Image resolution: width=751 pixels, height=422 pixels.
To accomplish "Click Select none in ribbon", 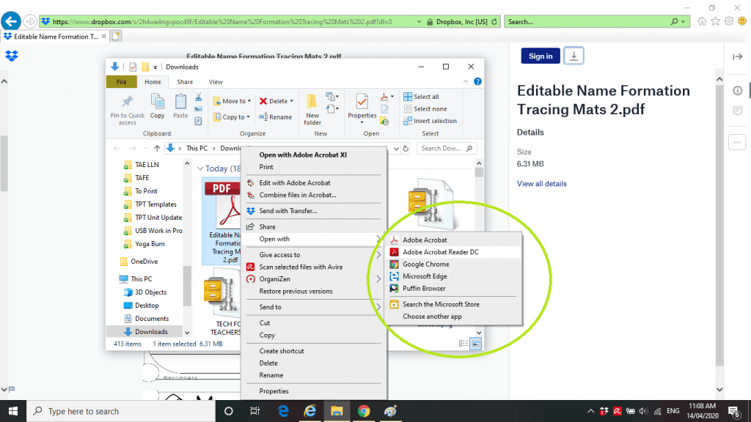I will tap(425, 109).
